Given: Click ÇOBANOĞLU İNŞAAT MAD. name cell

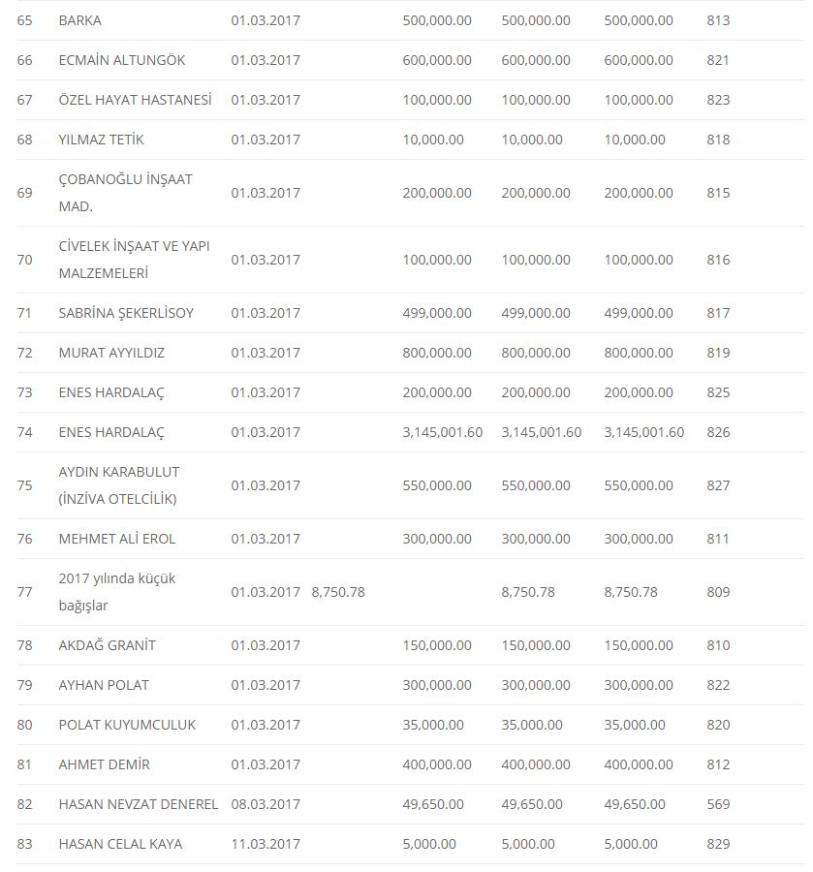Looking at the screenshot, I should coord(125,193).
